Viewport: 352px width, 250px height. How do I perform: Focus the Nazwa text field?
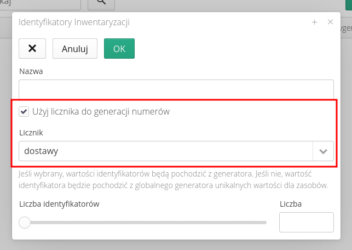(x=176, y=89)
